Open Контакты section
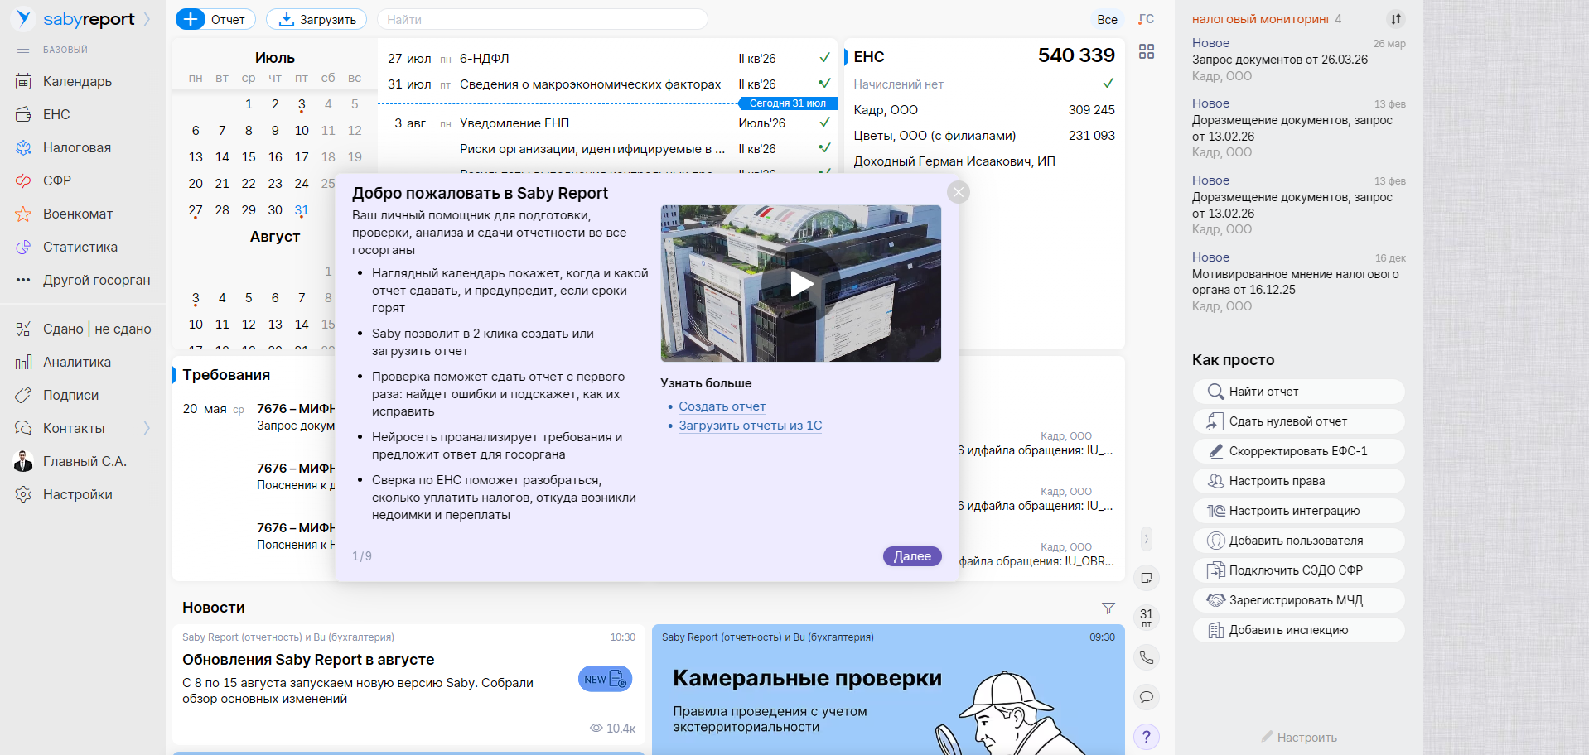The width and height of the screenshot is (1589, 755). tap(74, 428)
